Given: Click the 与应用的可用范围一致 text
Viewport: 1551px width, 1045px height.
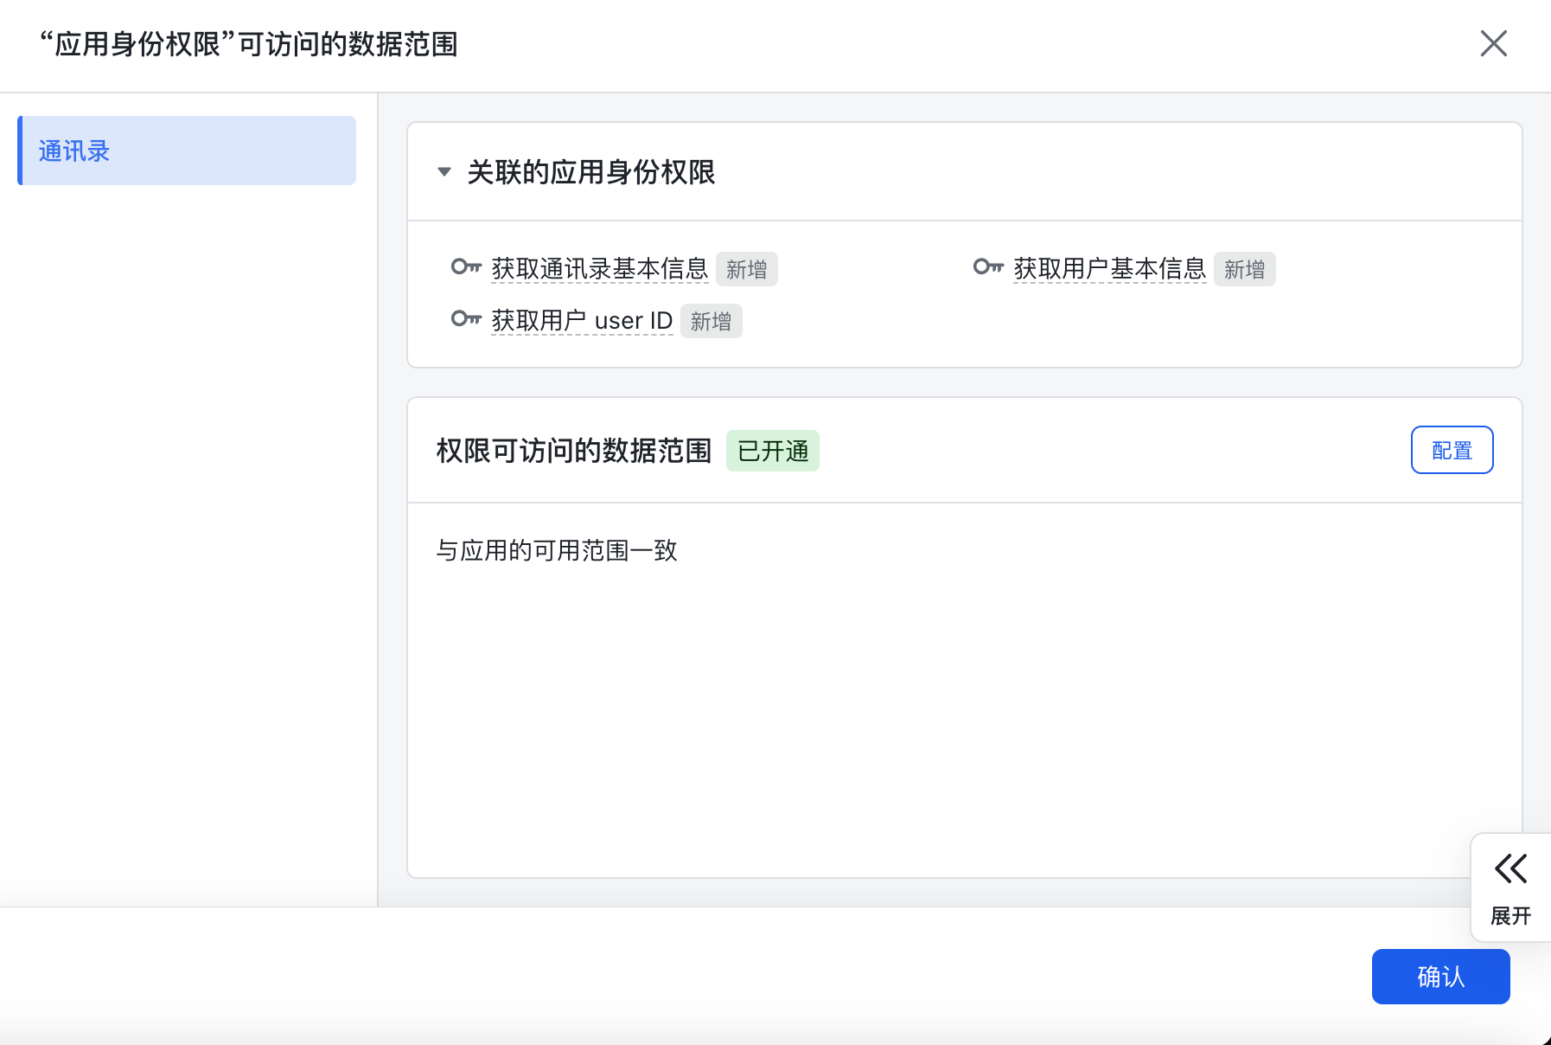Looking at the screenshot, I should (x=557, y=550).
